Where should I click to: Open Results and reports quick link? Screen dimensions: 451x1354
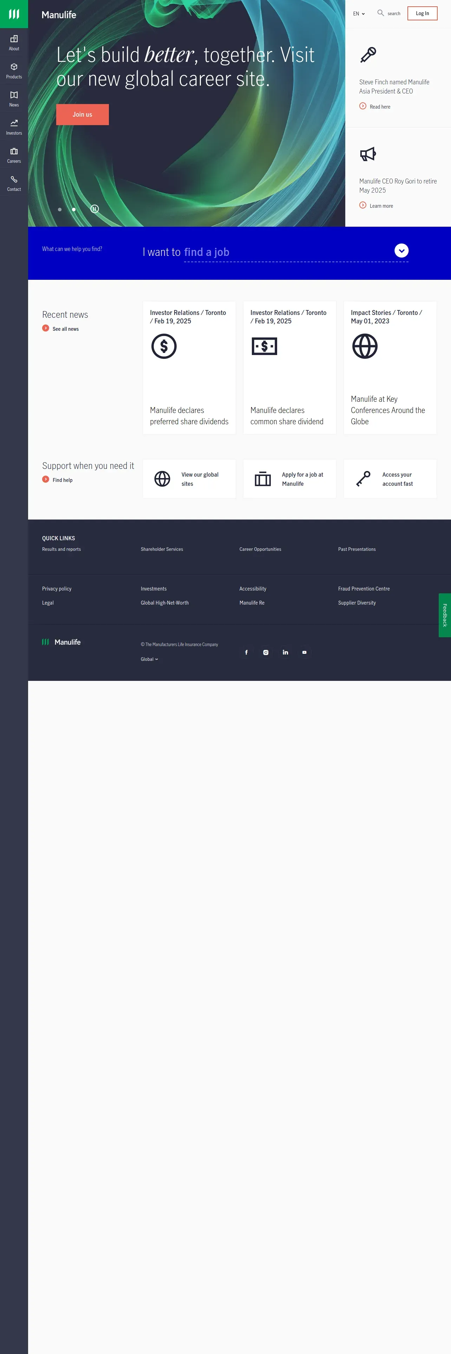point(61,549)
